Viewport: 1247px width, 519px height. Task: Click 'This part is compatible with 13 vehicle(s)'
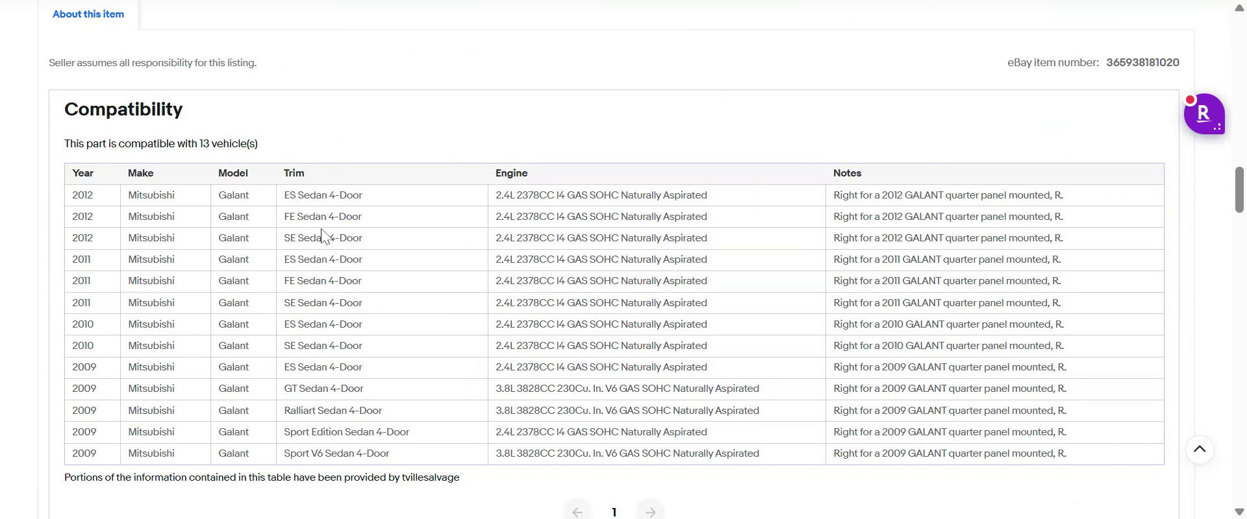tap(161, 144)
